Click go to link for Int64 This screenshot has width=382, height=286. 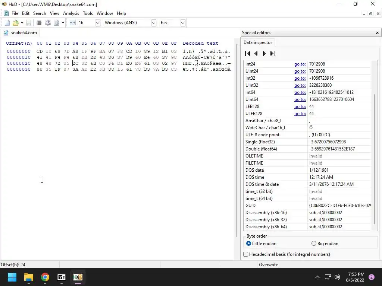tap(300, 92)
